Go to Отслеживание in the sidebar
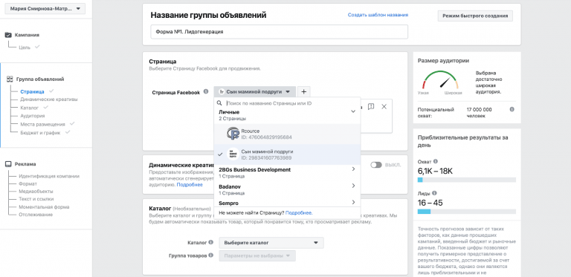571x277 pixels. [x=36, y=215]
